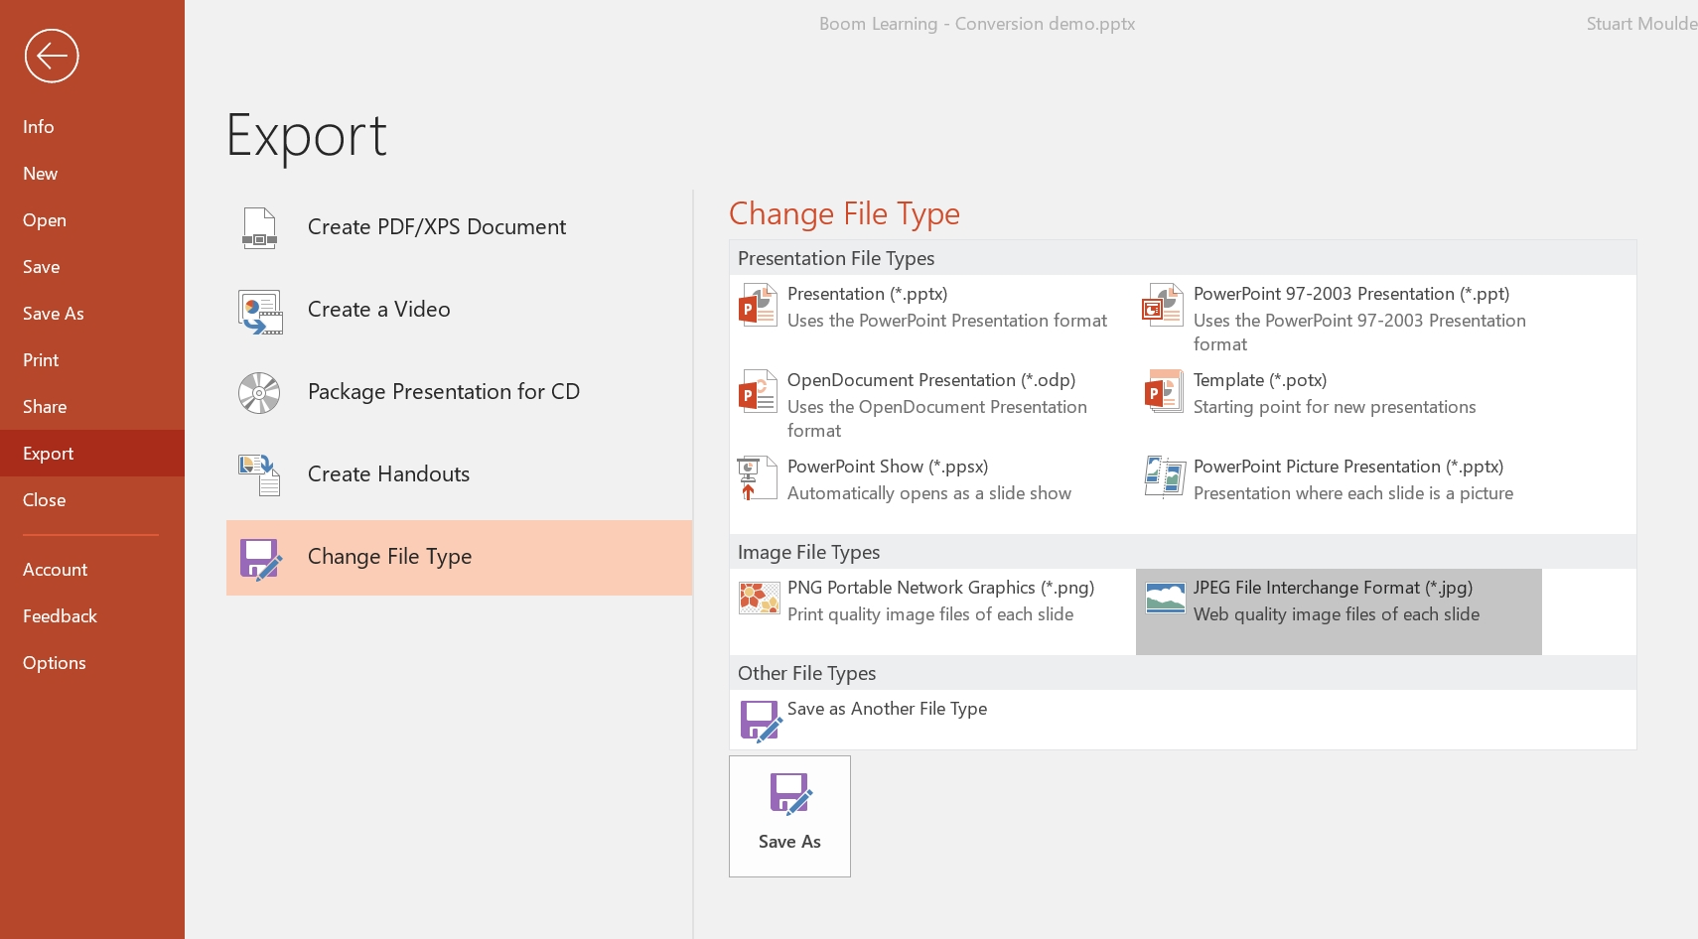The image size is (1698, 939).
Task: Select New in the backstage sidebar
Action: tap(92, 173)
